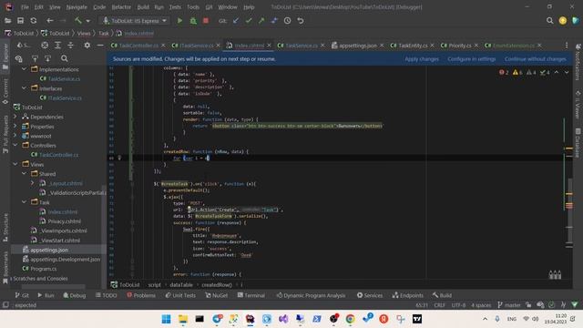The width and height of the screenshot is (583, 328).
Task: Click the Open folder toolbar icon
Action: point(7,21)
